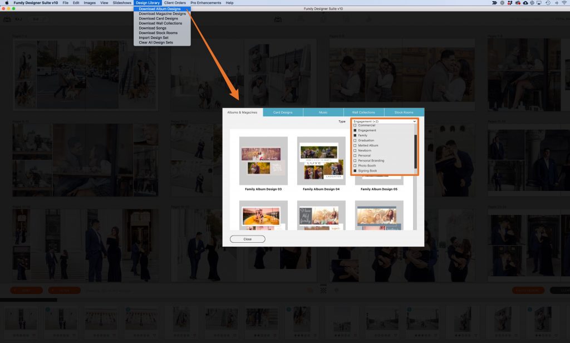Select Download Wall Collections
Image resolution: width=570 pixels, height=343 pixels.
162,23
